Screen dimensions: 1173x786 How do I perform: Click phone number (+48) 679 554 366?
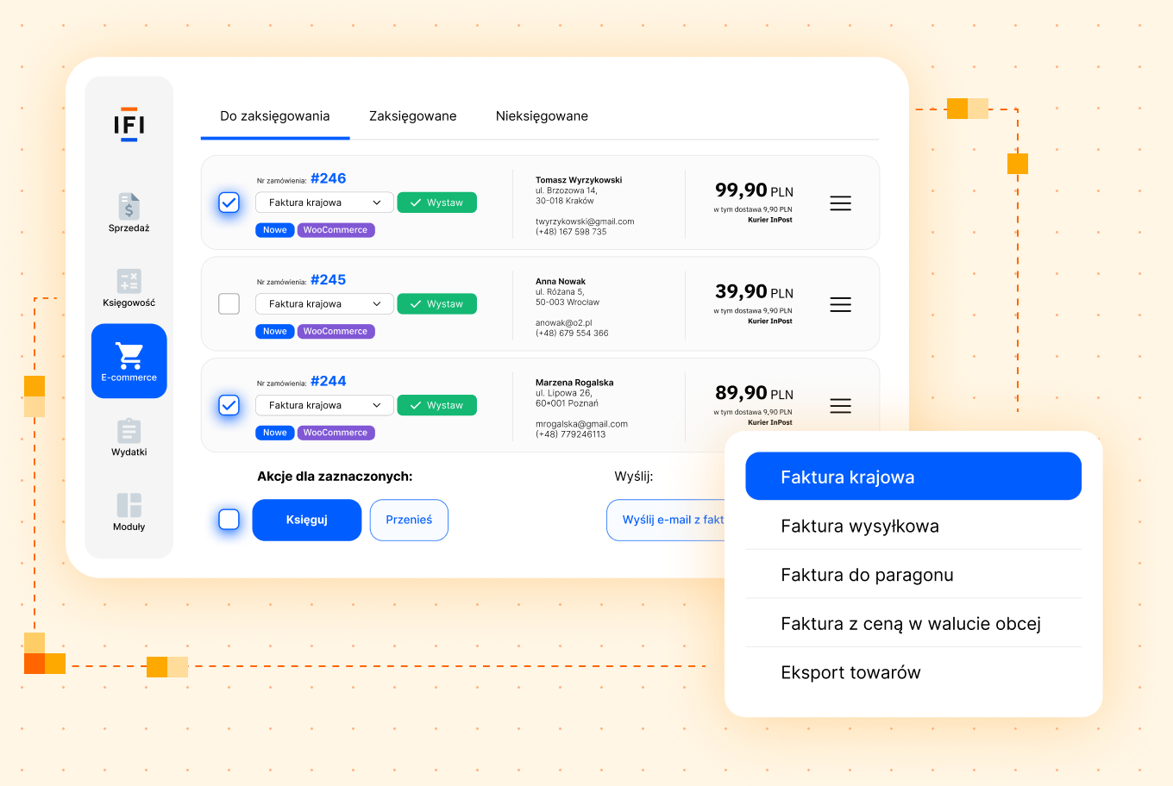click(x=572, y=334)
